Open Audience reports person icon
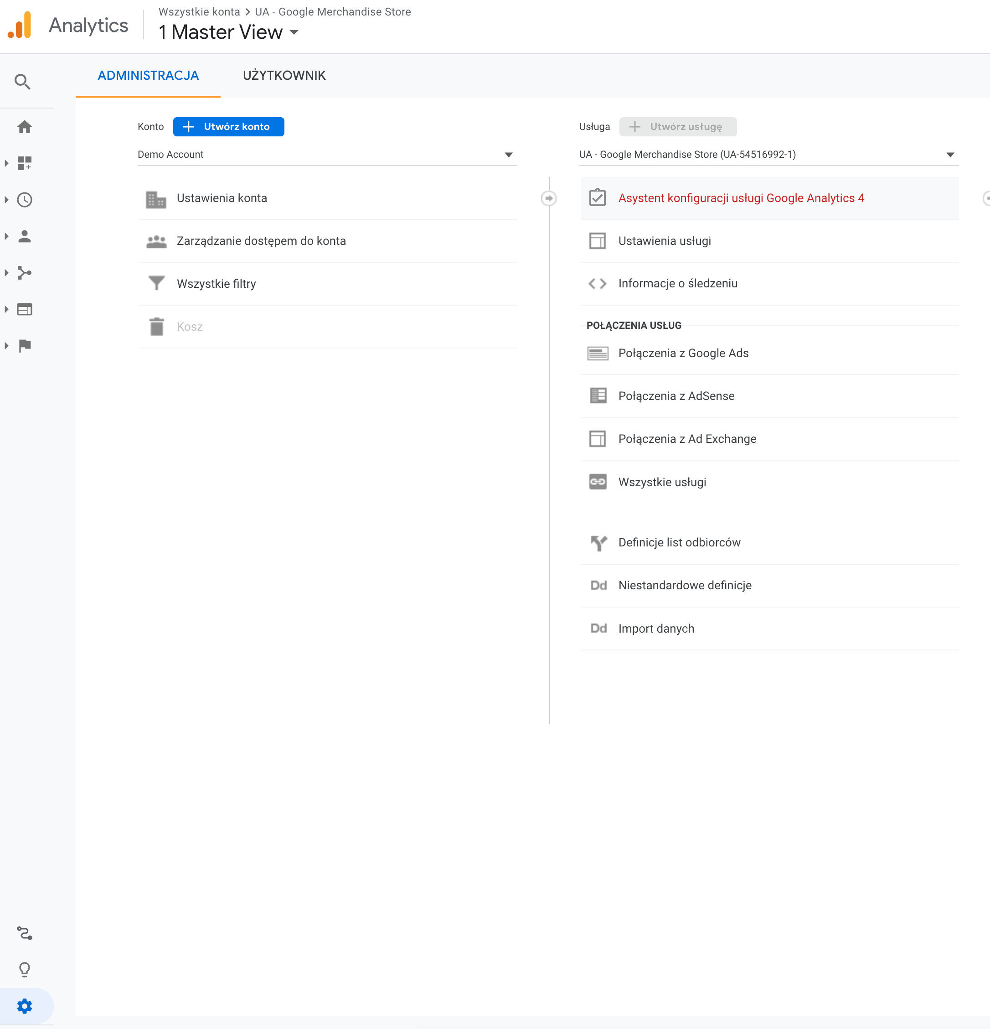 pos(25,236)
